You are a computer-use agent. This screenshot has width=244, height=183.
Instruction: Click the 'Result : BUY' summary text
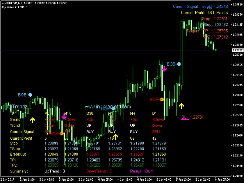(x=142, y=171)
